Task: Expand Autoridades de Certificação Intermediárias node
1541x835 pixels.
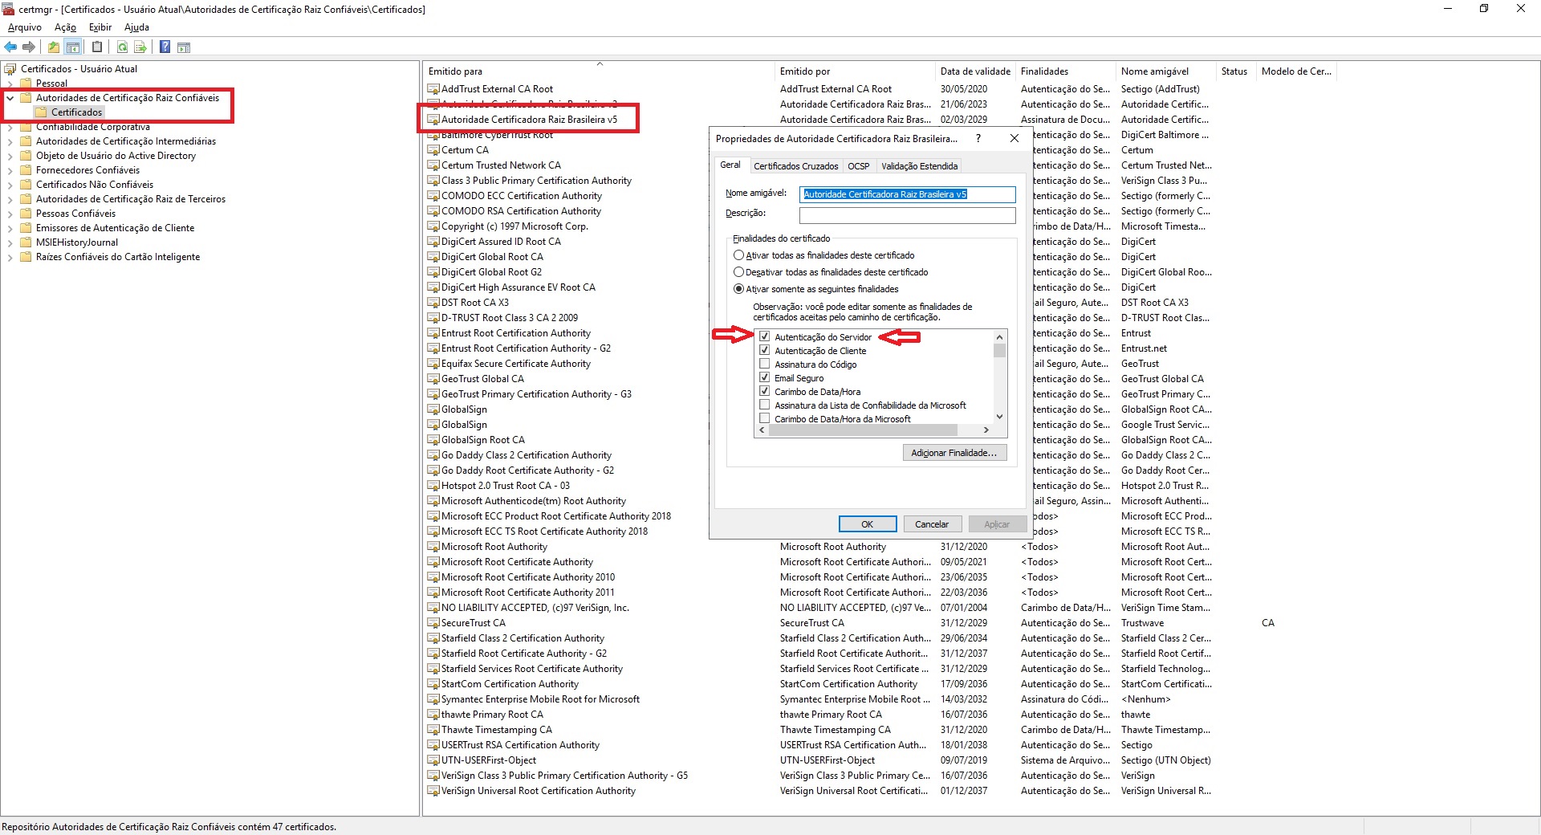Action: pos(10,141)
